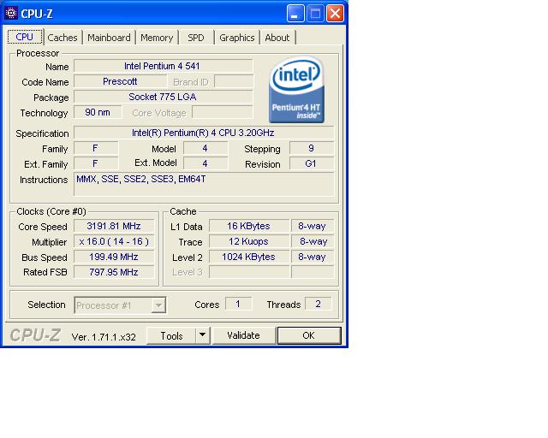Click the Instructions list MMX, SSE, SSE2
The width and height of the screenshot is (548, 438).
pos(204,184)
